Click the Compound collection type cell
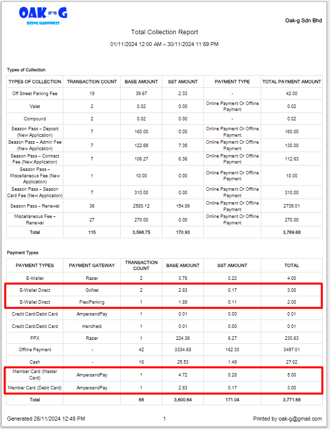Image resolution: width=330 pixels, height=429 pixels. [35, 119]
